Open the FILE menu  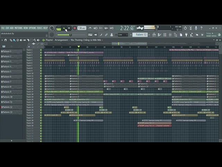[3, 28]
